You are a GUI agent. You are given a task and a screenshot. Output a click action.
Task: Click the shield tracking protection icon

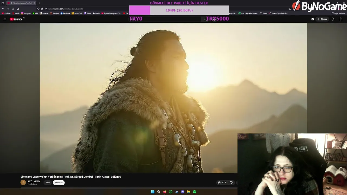(38, 9)
